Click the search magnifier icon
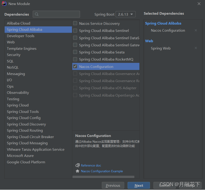Screen dimensions: 205x190 click(x=37, y=14)
